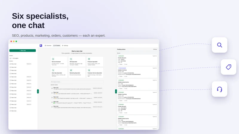
Task: Click Executed badge on the TEST10 discount card
Action: 121,56
